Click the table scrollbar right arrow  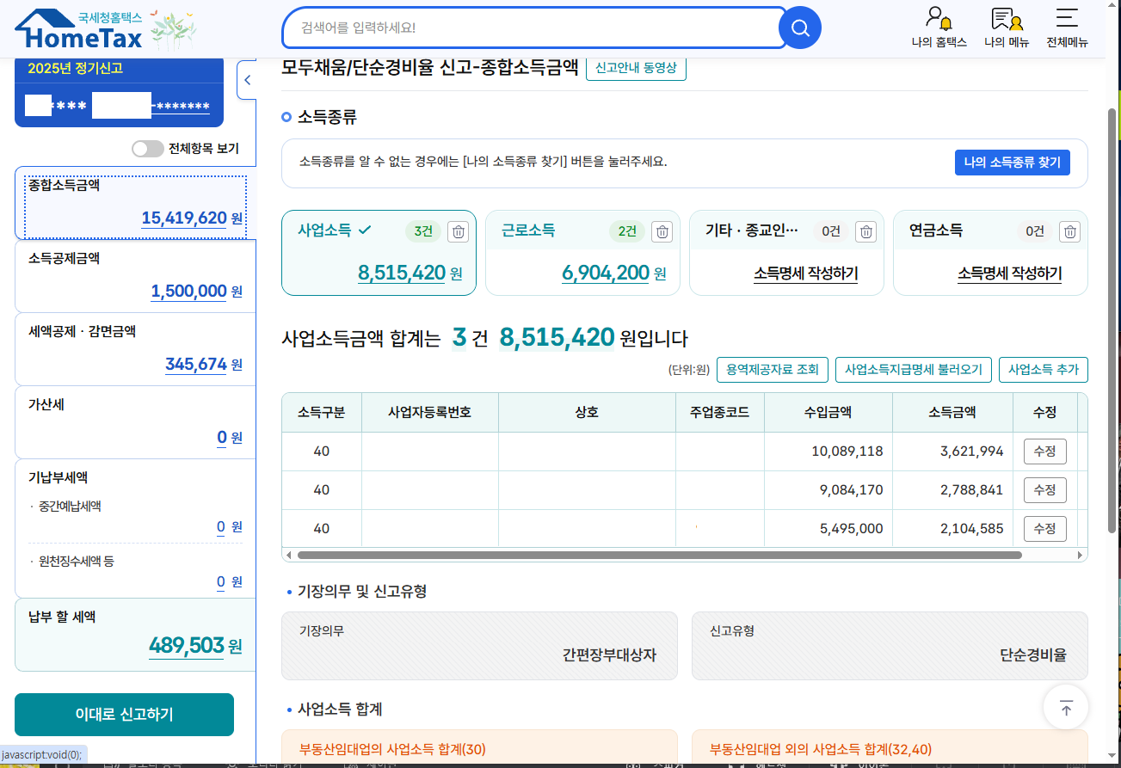1082,556
